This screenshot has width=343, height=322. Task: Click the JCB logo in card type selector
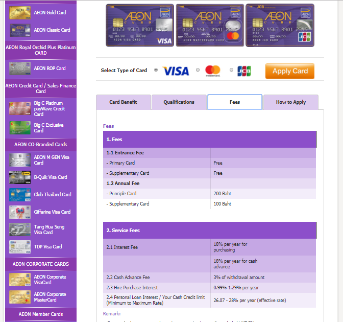click(244, 71)
